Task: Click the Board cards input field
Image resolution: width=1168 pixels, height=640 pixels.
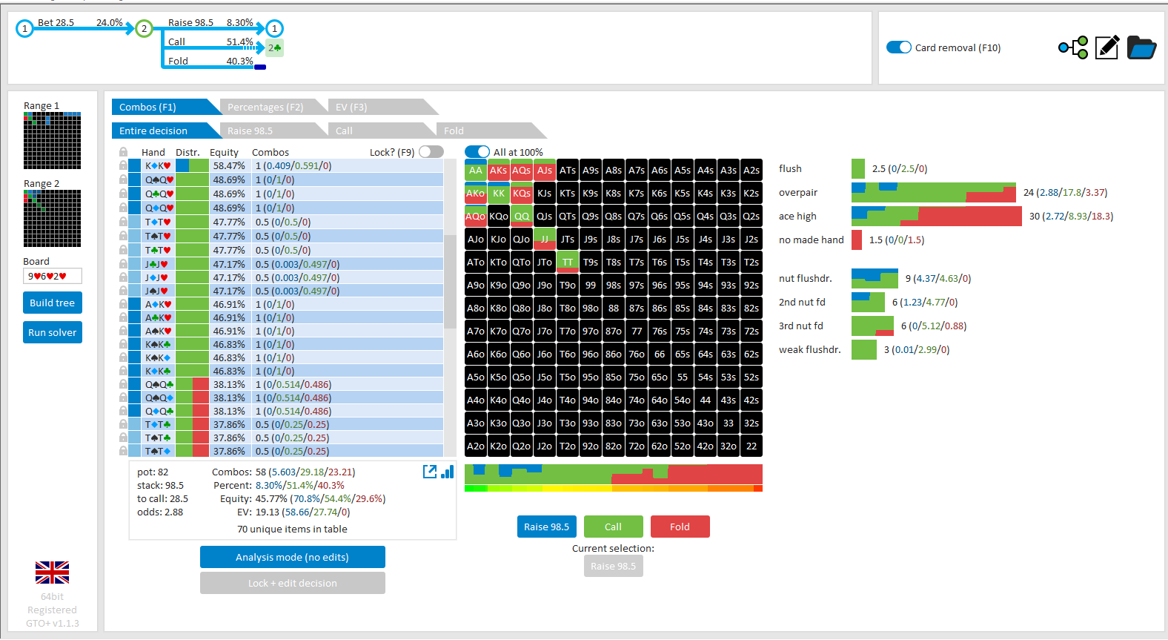Action: click(x=52, y=276)
